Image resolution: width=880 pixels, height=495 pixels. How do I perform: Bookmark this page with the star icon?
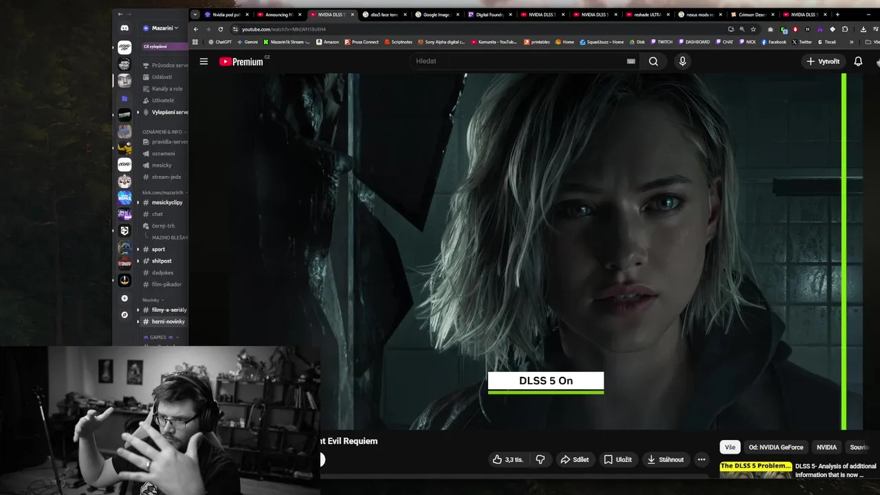click(753, 29)
